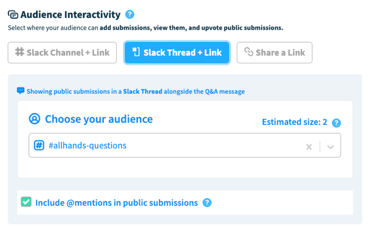This screenshot has width=369, height=231.
Task: Click the chain link icon in Share a Link
Action: (x=249, y=52)
